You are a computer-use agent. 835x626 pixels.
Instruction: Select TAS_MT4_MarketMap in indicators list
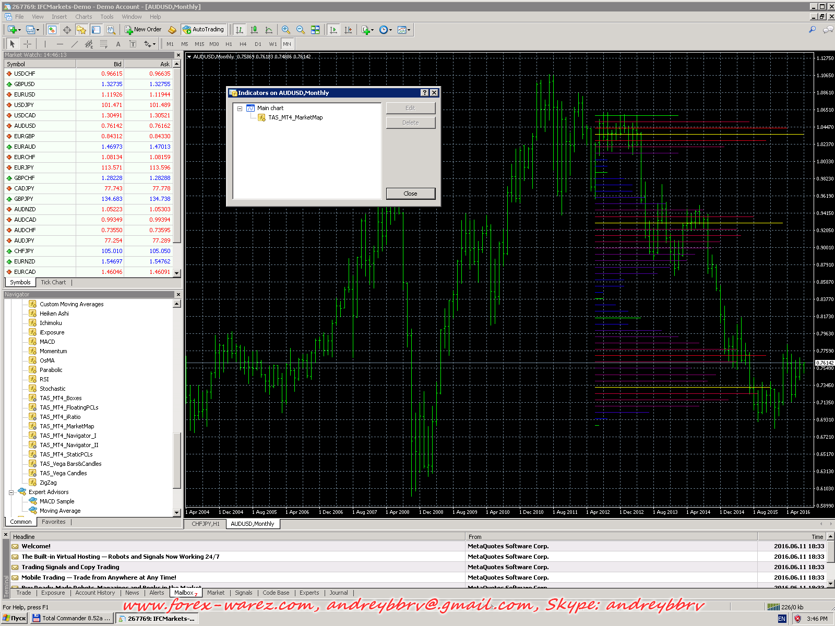click(295, 118)
